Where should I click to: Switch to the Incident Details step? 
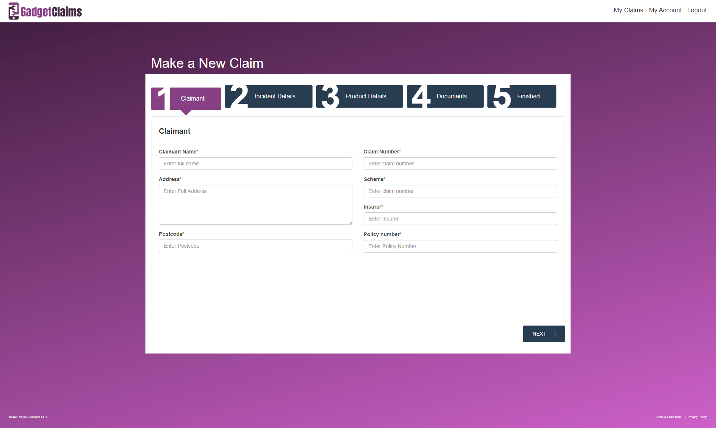(x=275, y=96)
